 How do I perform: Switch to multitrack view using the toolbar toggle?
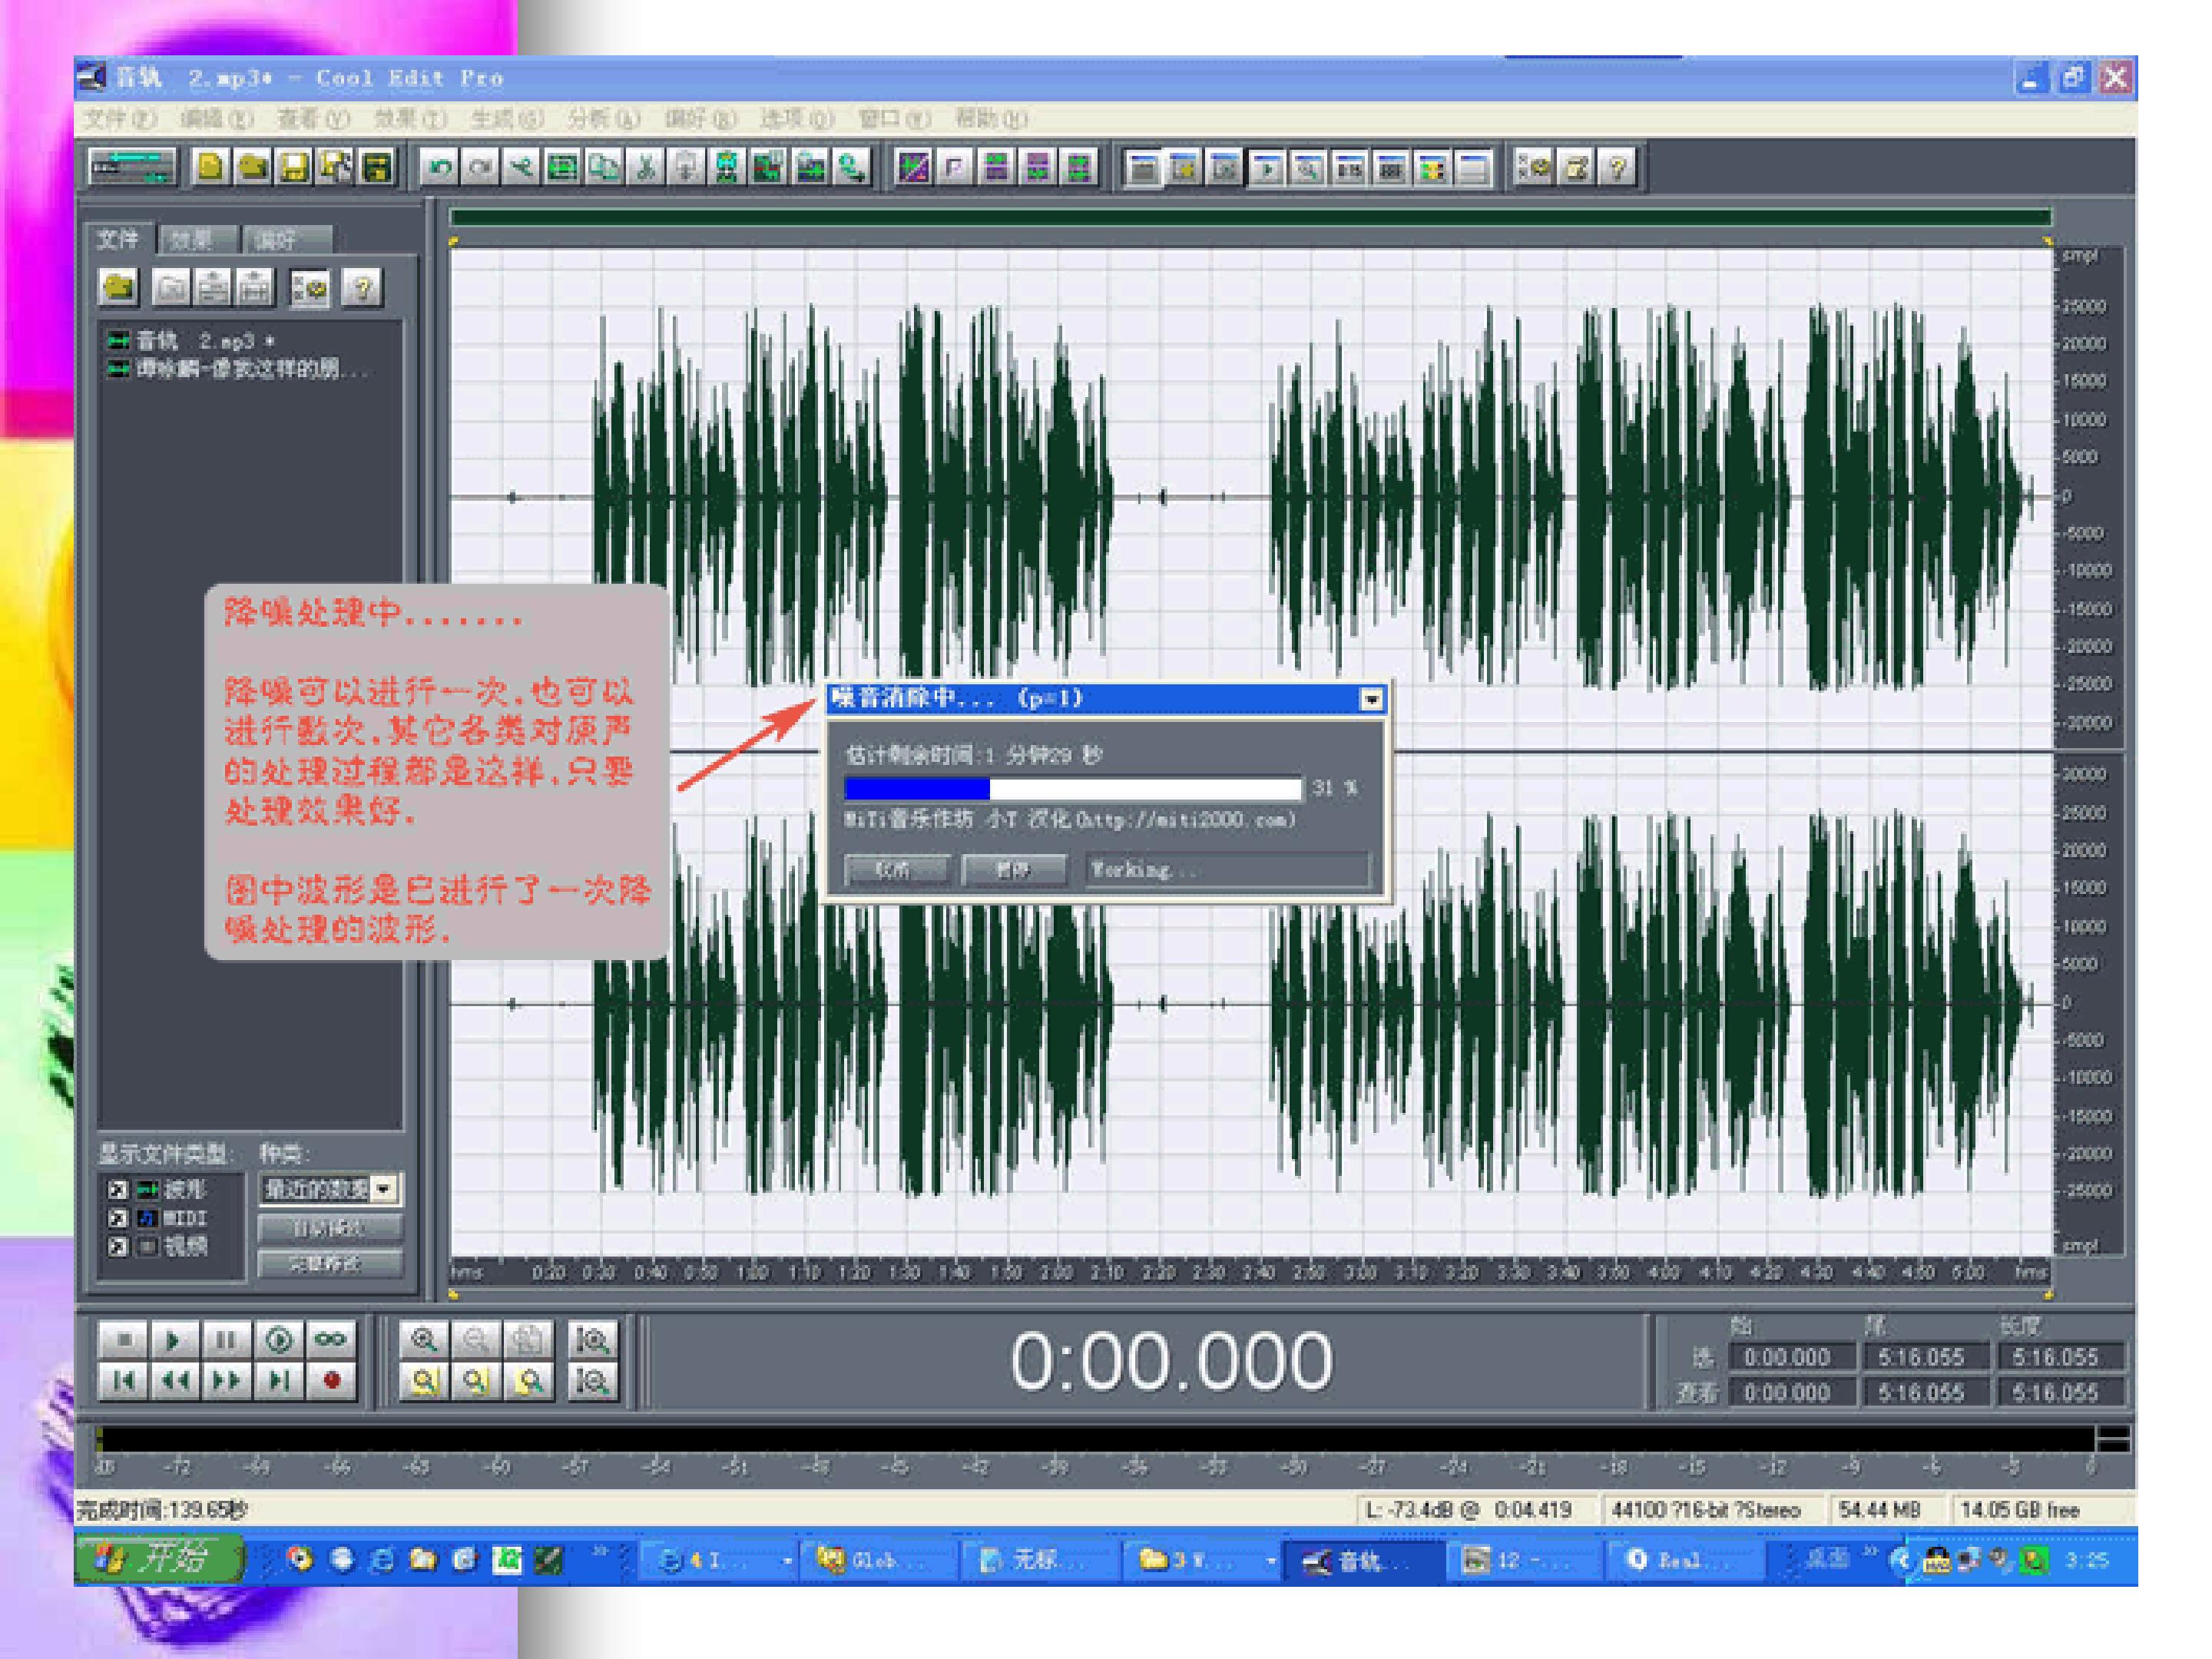[131, 167]
